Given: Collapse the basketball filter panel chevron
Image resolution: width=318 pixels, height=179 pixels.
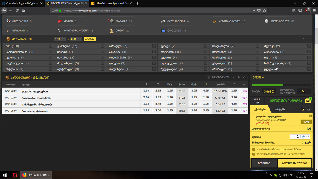Looking at the screenshot, I should tap(303, 39).
